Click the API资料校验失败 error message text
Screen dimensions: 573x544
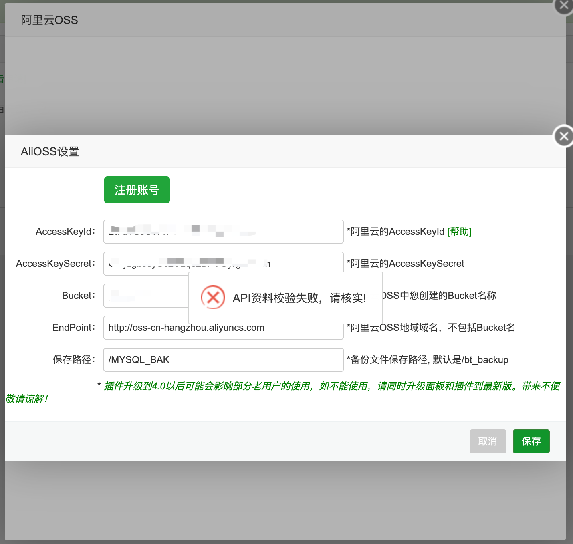[x=299, y=298]
